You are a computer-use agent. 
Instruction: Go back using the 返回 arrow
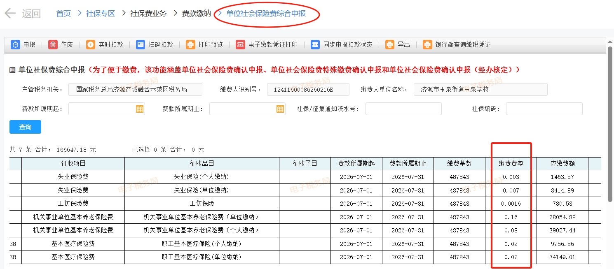pyautogui.click(x=10, y=13)
